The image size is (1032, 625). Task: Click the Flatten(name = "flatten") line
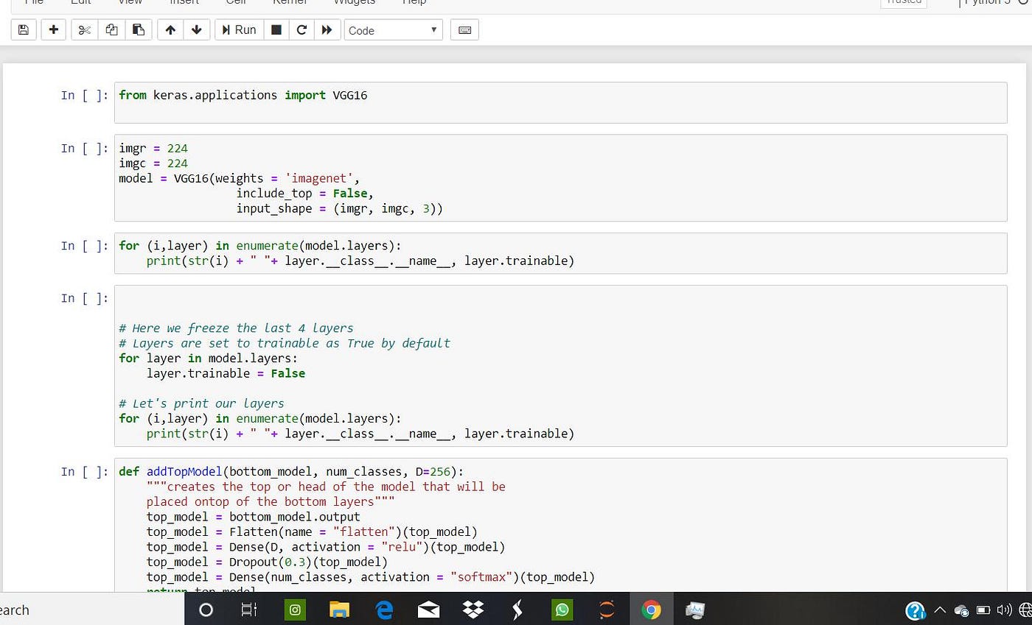[x=312, y=532]
